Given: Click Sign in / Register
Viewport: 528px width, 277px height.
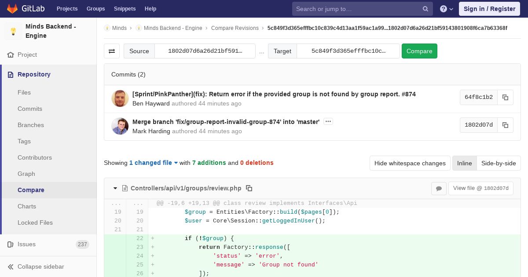Looking at the screenshot, I should coord(489,9).
